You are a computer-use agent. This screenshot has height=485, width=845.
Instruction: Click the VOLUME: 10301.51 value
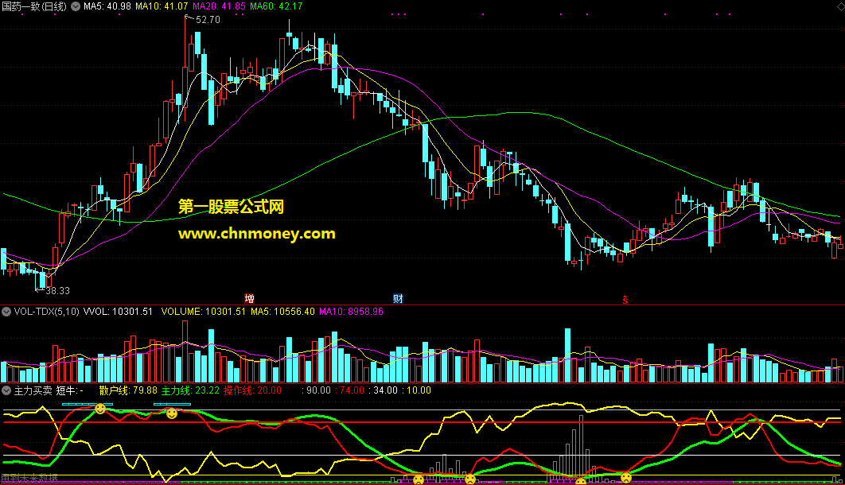click(x=203, y=312)
